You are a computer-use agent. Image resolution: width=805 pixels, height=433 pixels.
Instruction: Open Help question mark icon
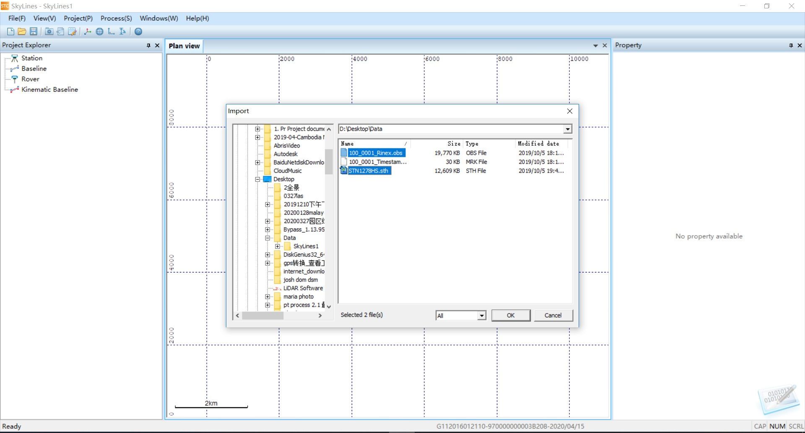point(138,31)
